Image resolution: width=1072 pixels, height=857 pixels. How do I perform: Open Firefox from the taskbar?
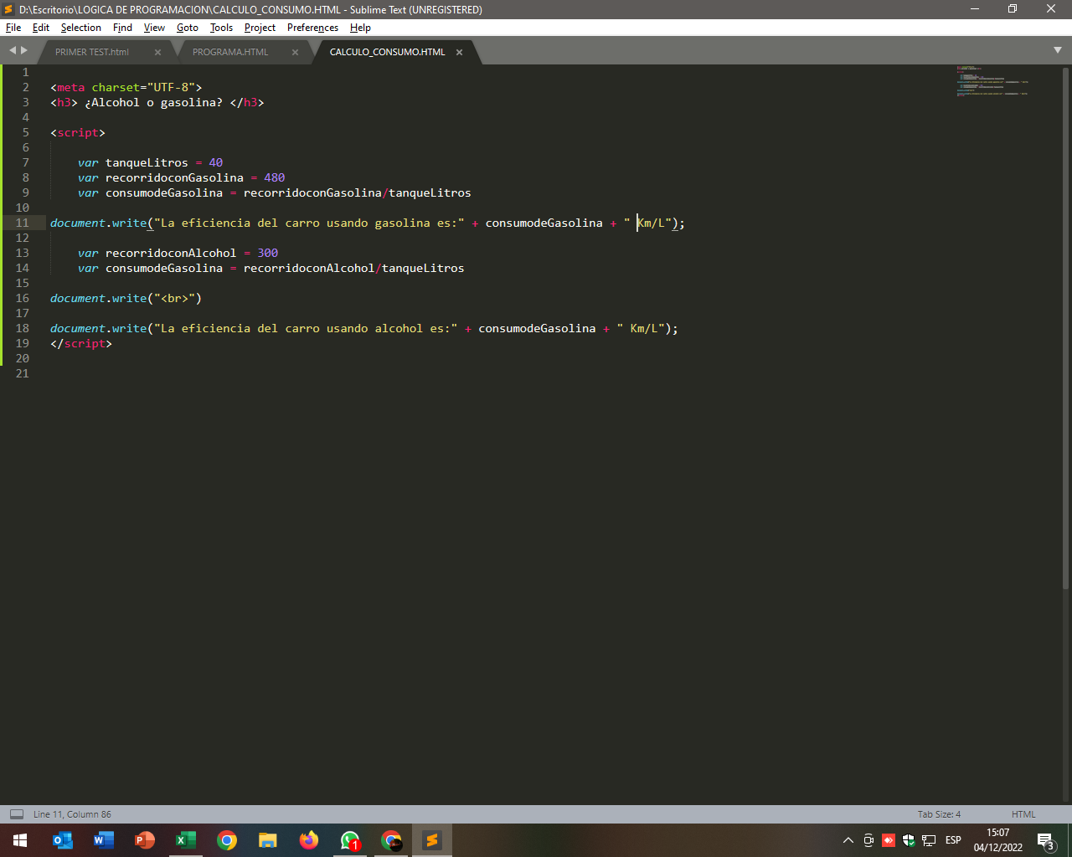click(309, 840)
